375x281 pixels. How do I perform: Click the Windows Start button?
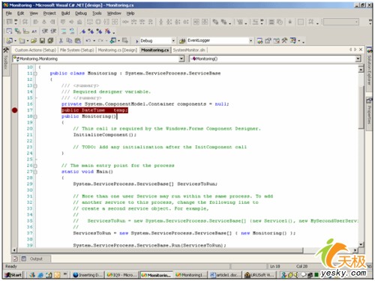tap(13, 275)
